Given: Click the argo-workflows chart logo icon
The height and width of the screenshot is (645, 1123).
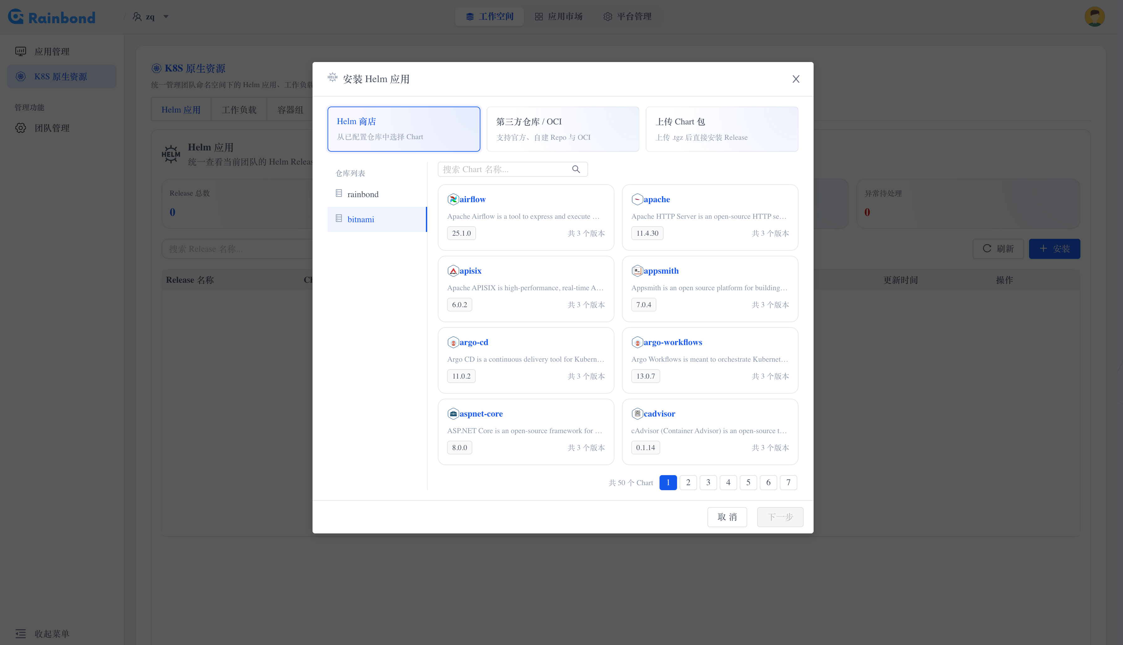Looking at the screenshot, I should click(x=637, y=342).
